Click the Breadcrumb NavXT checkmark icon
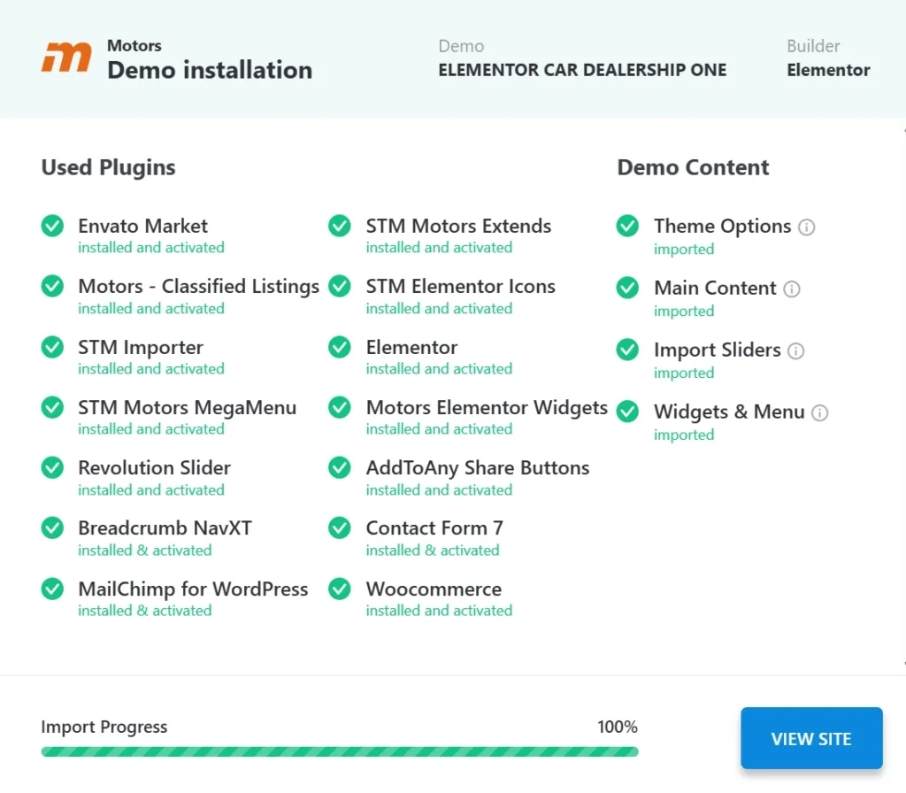Viewport: 906px width, 793px height. [52, 528]
